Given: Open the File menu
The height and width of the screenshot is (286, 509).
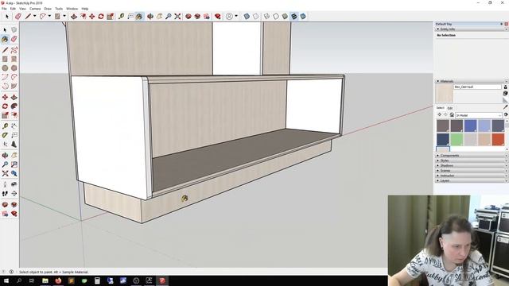Looking at the screenshot, I should (4, 9).
